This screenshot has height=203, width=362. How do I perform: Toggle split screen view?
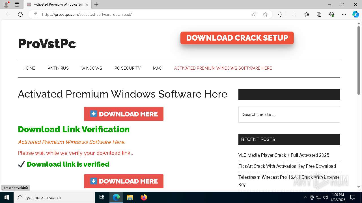(x=294, y=14)
